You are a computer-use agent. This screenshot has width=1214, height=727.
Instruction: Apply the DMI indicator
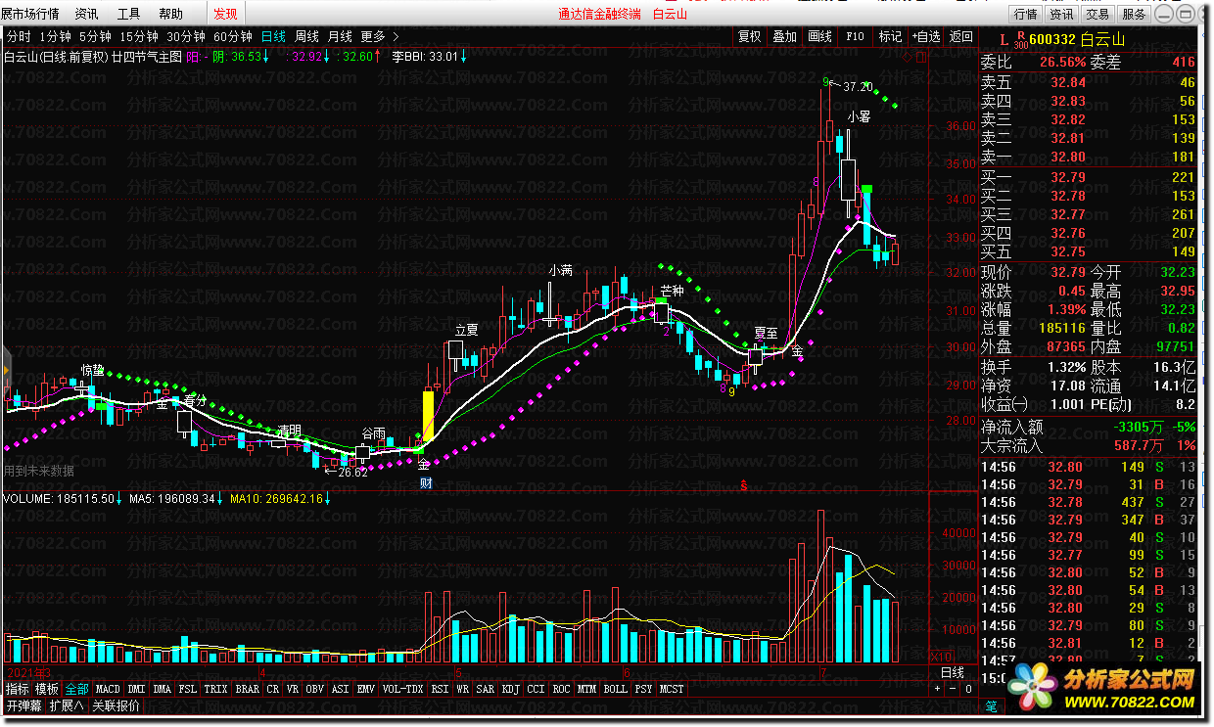coord(137,689)
